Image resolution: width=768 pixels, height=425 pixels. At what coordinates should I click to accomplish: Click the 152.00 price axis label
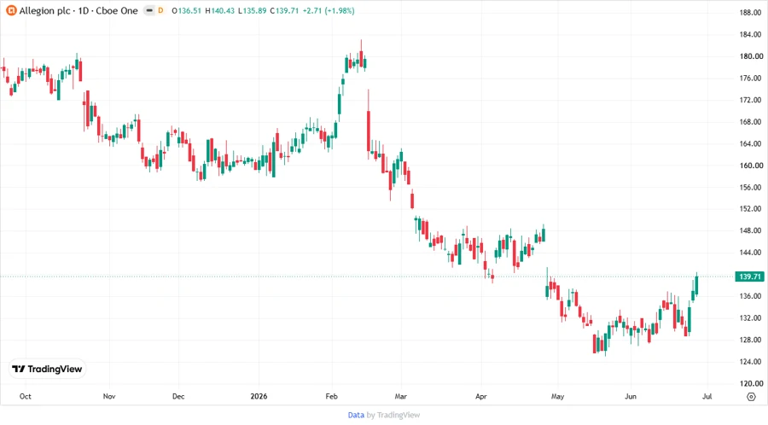tap(750, 208)
